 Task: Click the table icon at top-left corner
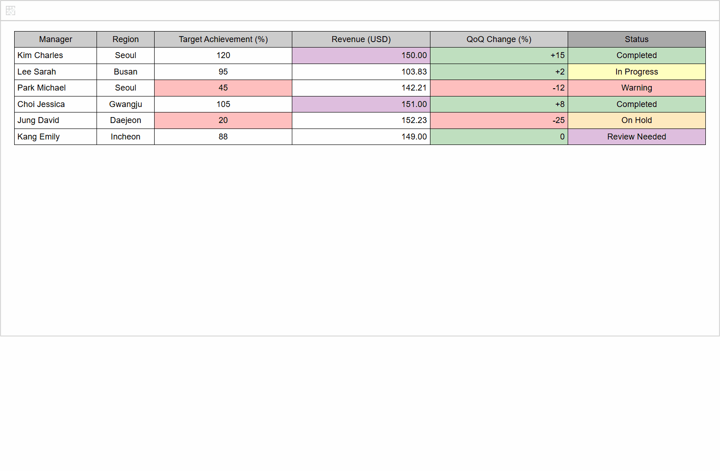pyautogui.click(x=11, y=11)
